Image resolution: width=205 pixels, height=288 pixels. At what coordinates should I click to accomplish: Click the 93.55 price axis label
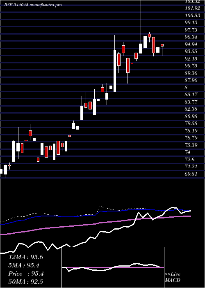(191, 51)
